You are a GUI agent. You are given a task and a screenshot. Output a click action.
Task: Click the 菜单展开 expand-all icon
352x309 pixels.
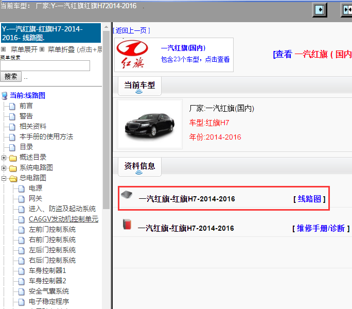click(3, 49)
